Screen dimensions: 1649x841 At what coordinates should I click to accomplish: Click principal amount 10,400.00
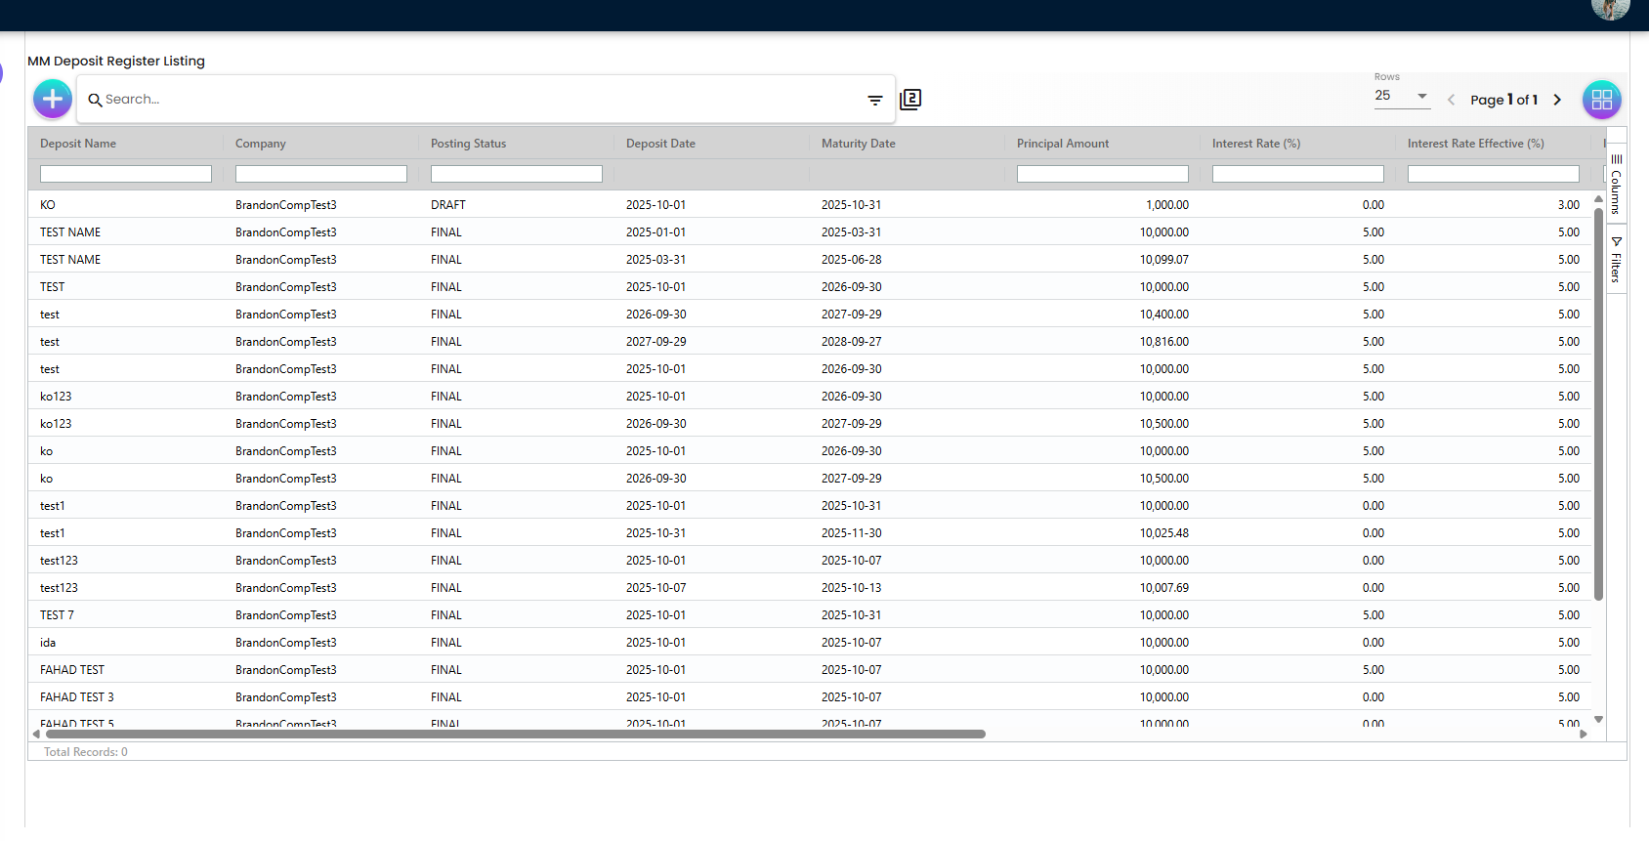(x=1164, y=315)
